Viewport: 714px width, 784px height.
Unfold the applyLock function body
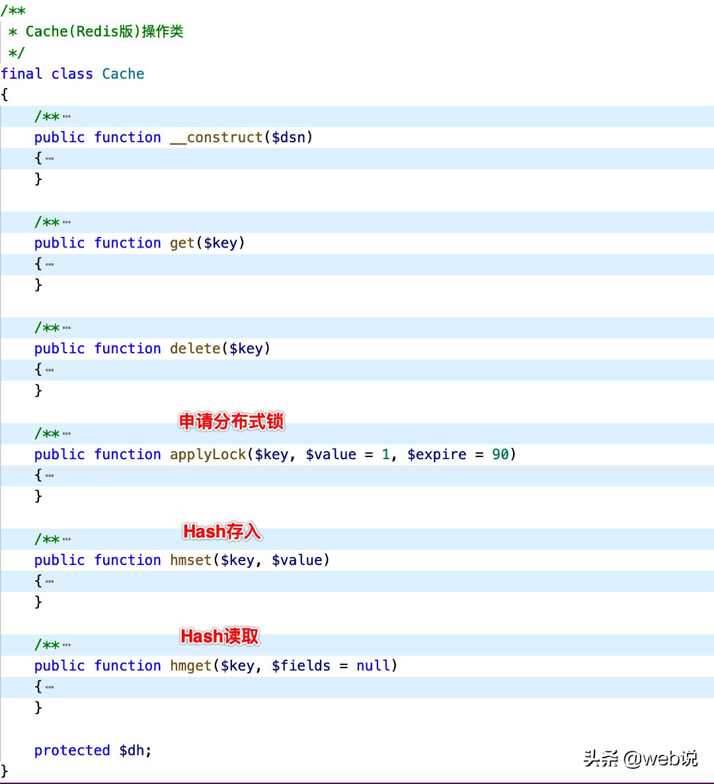50,476
